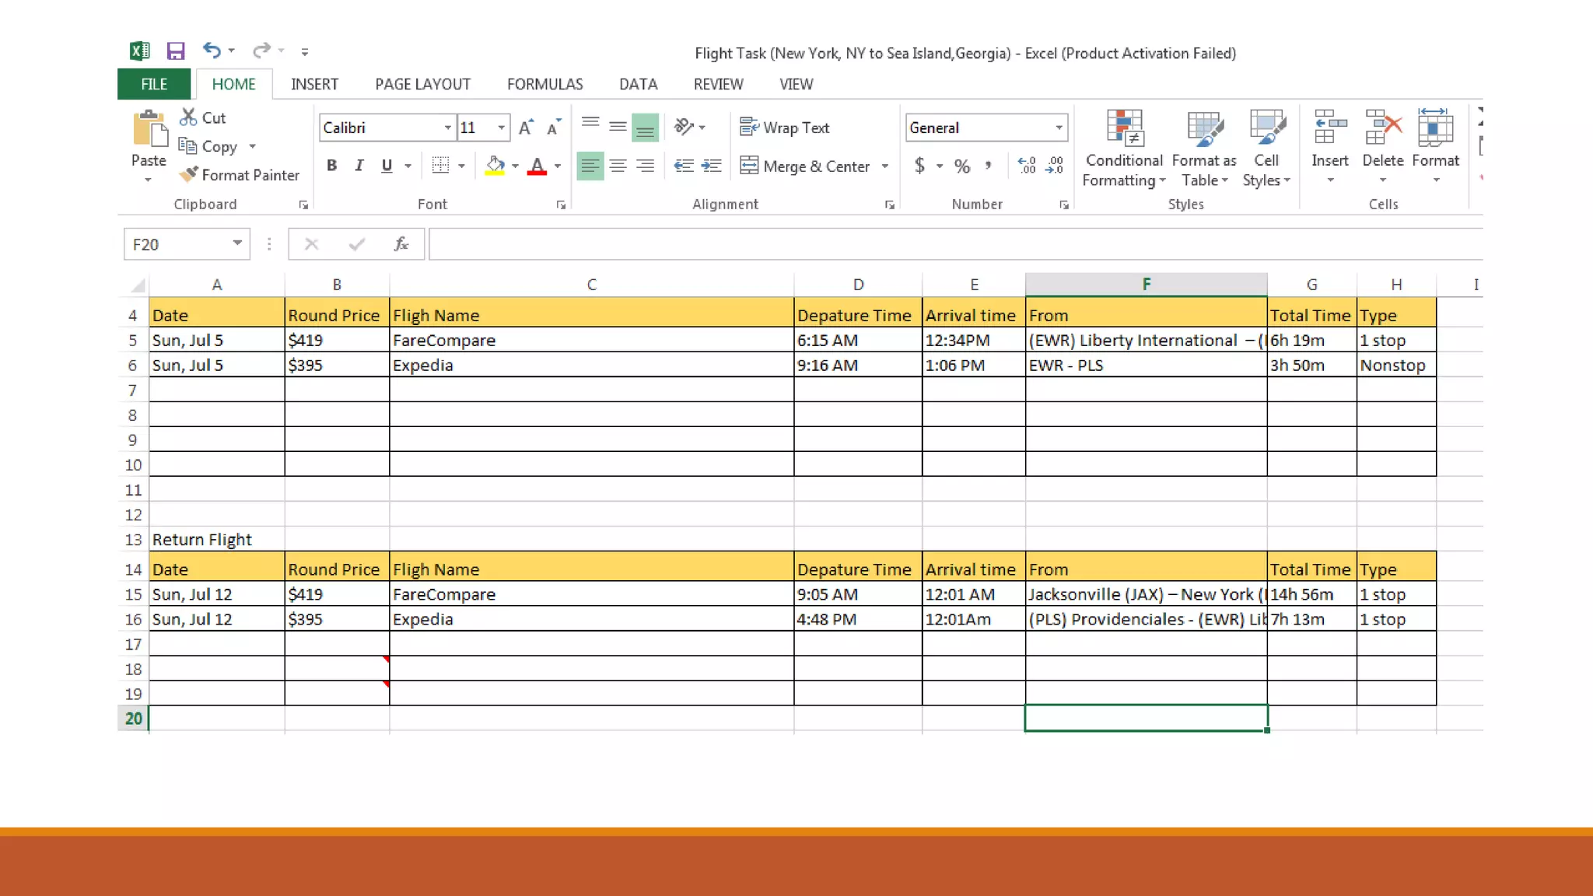Open the FILE menu tab

154,84
